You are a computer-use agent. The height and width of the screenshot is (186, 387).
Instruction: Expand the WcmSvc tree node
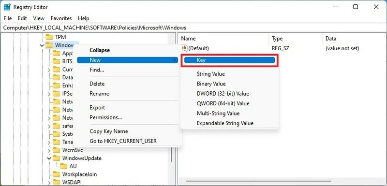pyautogui.click(x=49, y=150)
